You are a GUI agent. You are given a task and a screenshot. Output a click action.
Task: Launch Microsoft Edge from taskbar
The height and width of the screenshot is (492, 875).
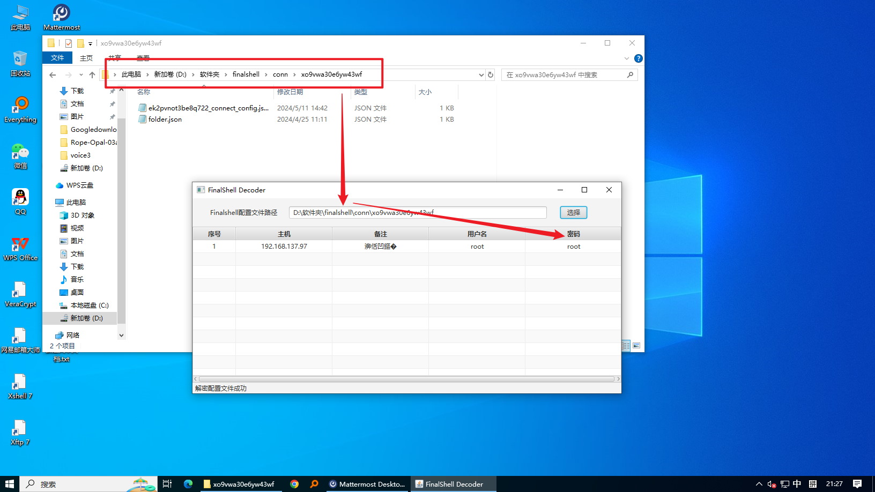click(x=188, y=484)
